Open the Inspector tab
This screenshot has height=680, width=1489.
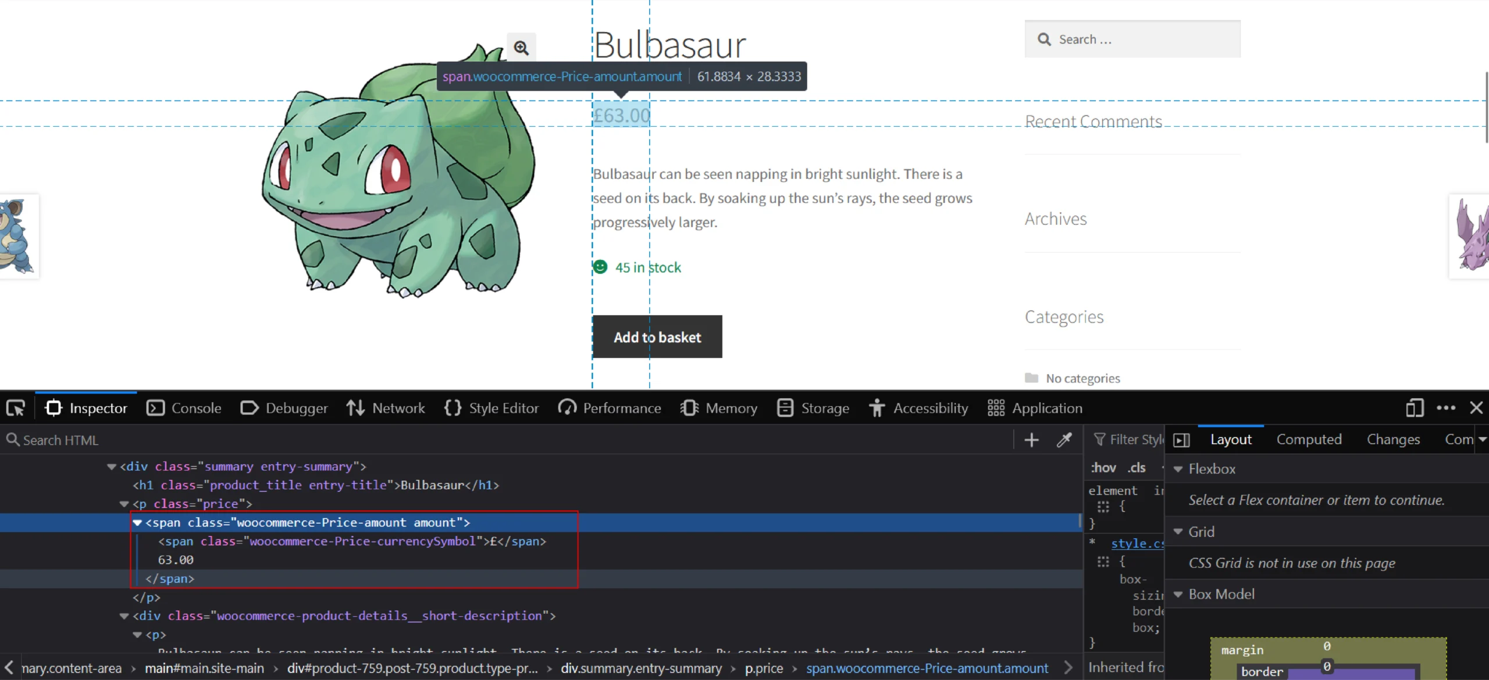pyautogui.click(x=86, y=408)
